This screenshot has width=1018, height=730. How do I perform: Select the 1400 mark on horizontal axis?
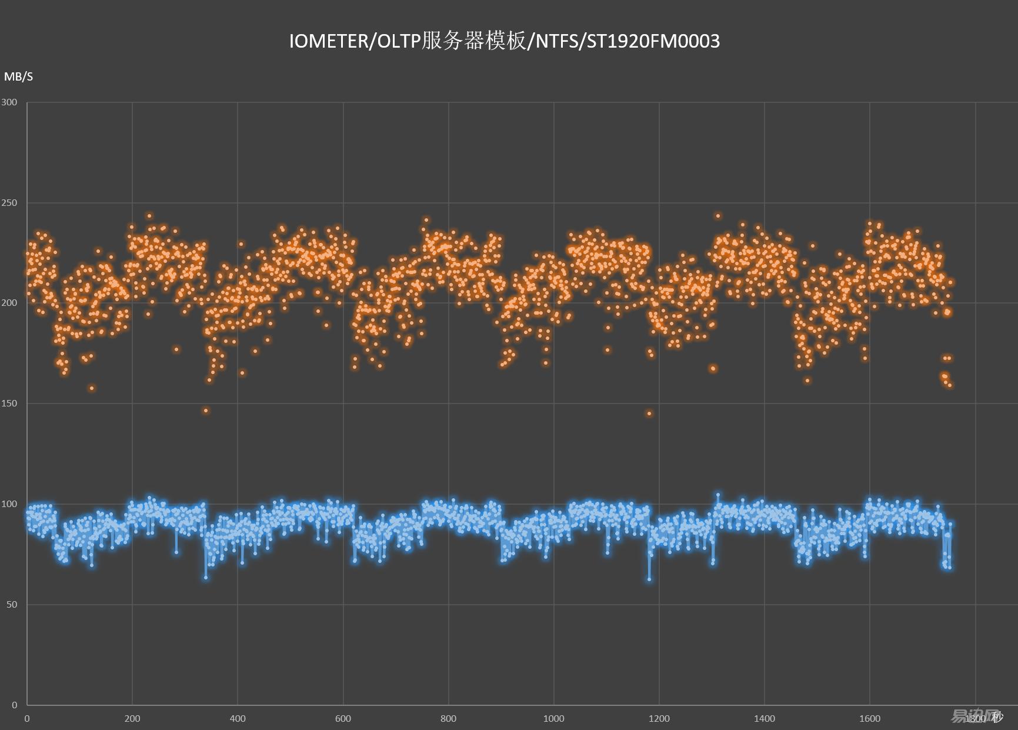tap(765, 719)
